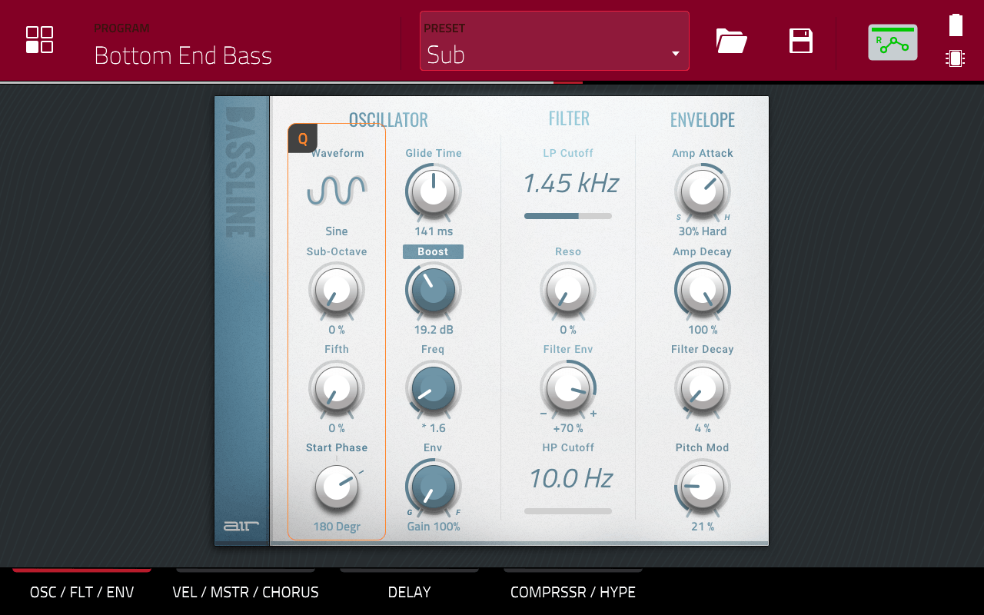Select the sine waveform icon in Oscillator

click(x=337, y=191)
